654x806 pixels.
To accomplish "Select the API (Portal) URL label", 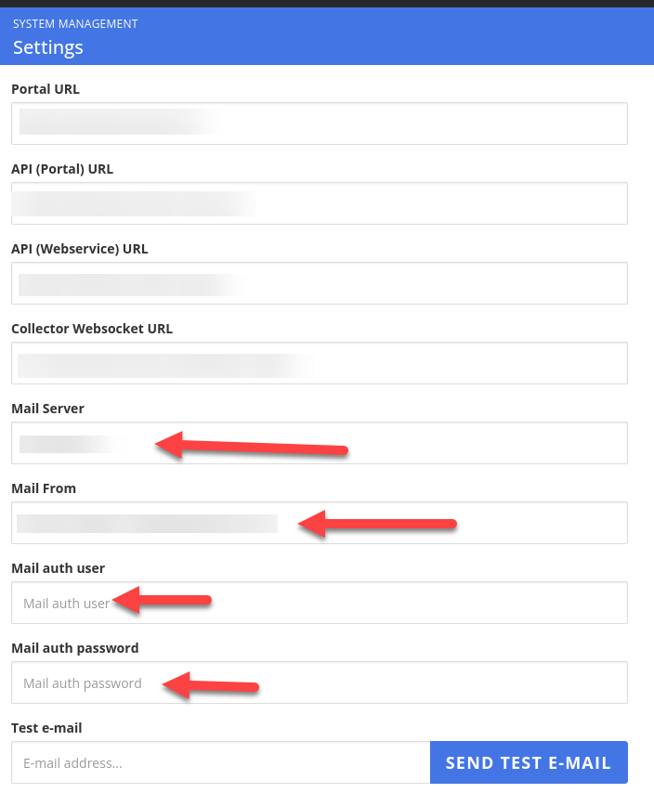I will pyautogui.click(x=62, y=169).
